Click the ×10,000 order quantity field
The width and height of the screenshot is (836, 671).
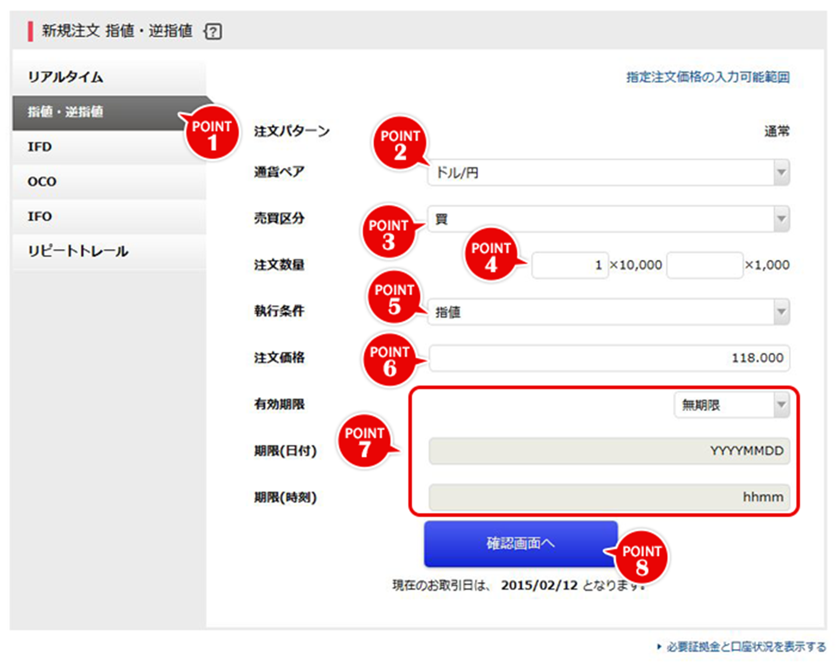pyautogui.click(x=569, y=265)
